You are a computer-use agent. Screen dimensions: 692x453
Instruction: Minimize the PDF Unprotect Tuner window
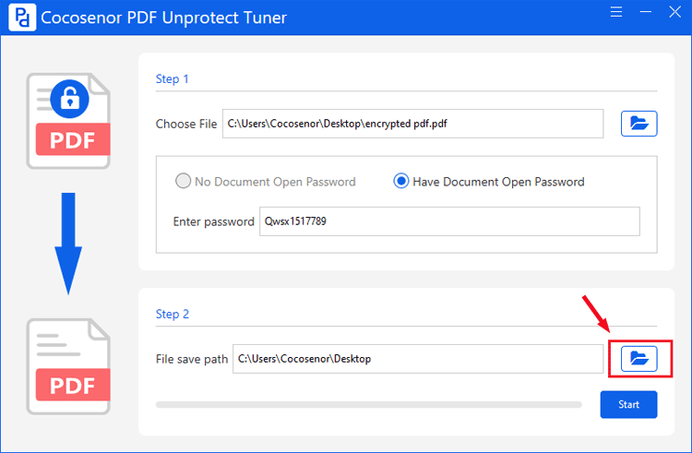645,12
